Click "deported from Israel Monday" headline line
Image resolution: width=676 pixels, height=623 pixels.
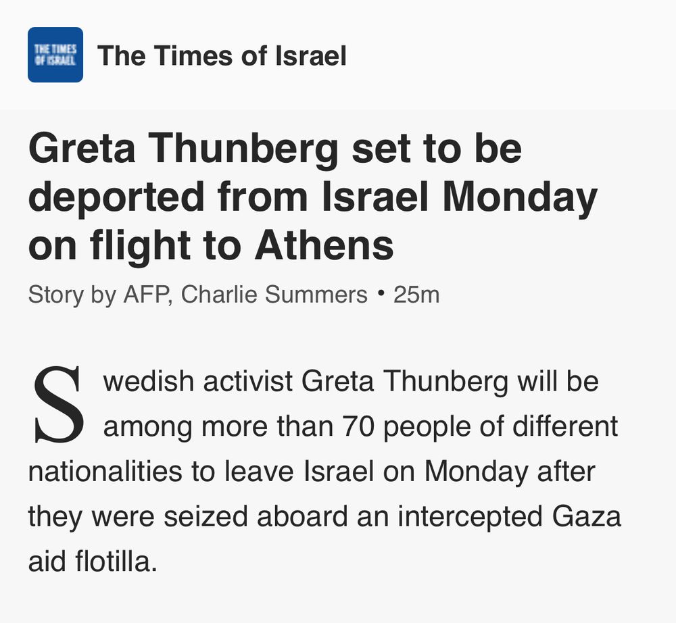point(312,197)
